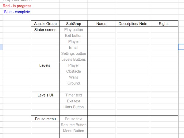This screenshot has width=184, height=138.
Task: Click the Resume Button cell
Action: pos(74,125)
